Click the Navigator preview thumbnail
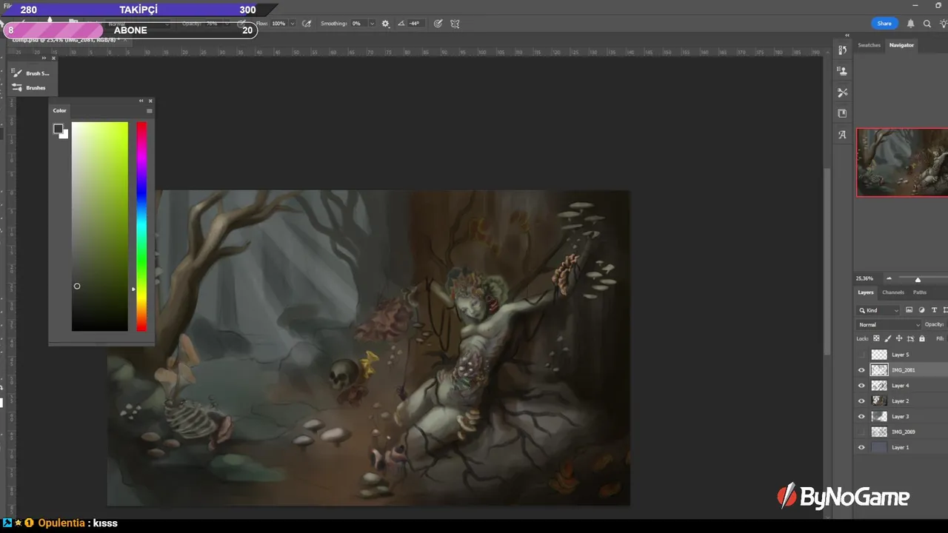 coord(902,162)
